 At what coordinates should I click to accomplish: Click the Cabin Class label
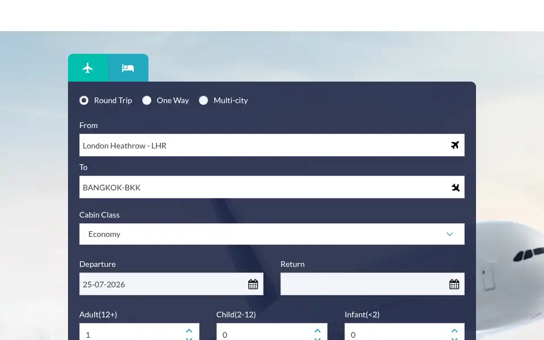coord(100,215)
